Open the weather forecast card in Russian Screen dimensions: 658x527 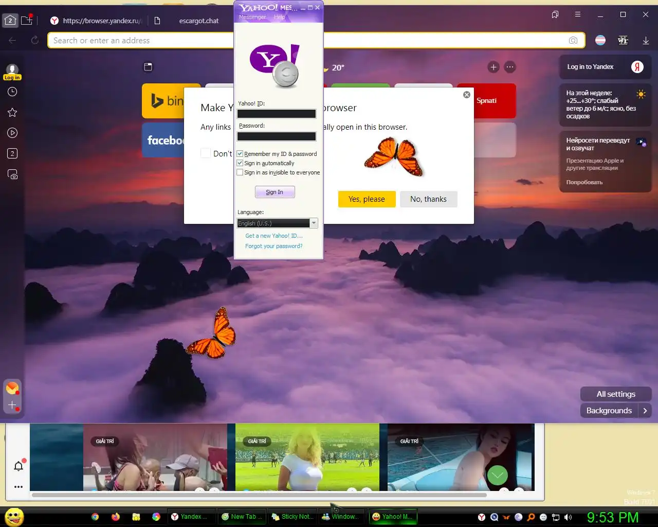(x=605, y=104)
